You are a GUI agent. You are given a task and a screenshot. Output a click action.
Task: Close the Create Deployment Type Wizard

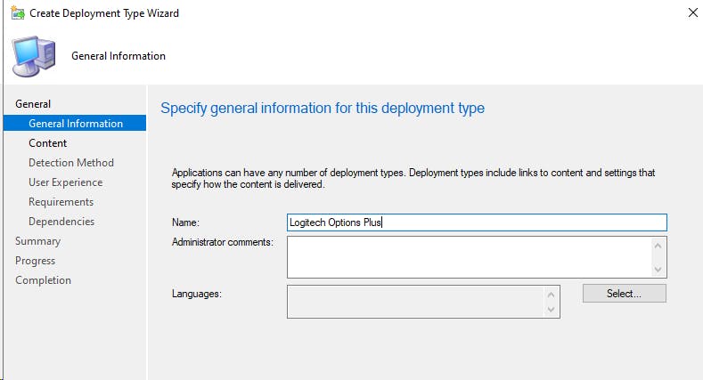click(x=692, y=12)
